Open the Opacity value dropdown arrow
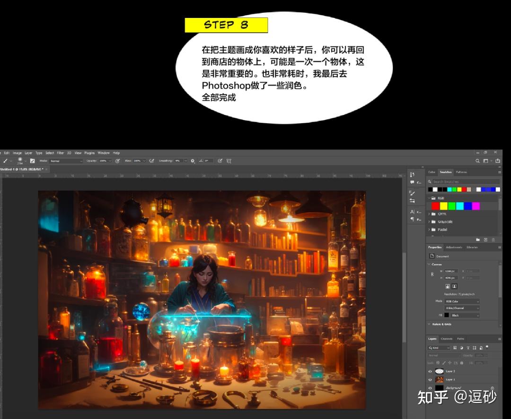 click(110, 161)
